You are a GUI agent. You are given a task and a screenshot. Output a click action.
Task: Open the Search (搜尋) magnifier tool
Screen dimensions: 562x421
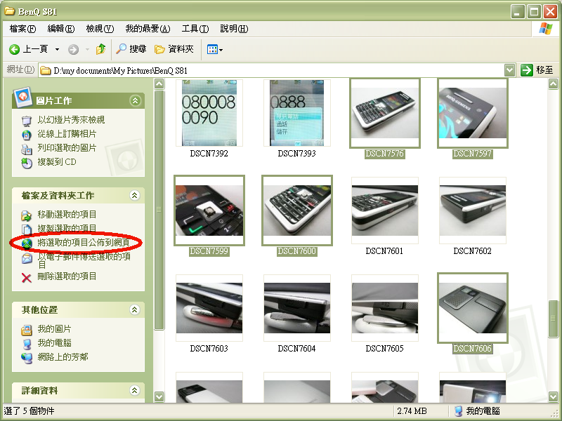click(131, 49)
